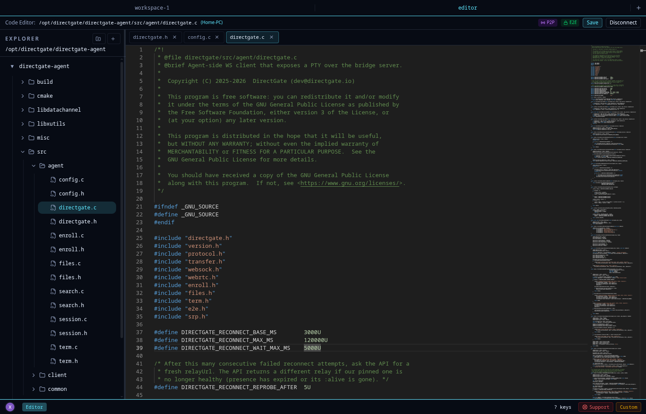Expand the libdatachannel folder chevron
The image size is (646, 414).
pos(23,110)
